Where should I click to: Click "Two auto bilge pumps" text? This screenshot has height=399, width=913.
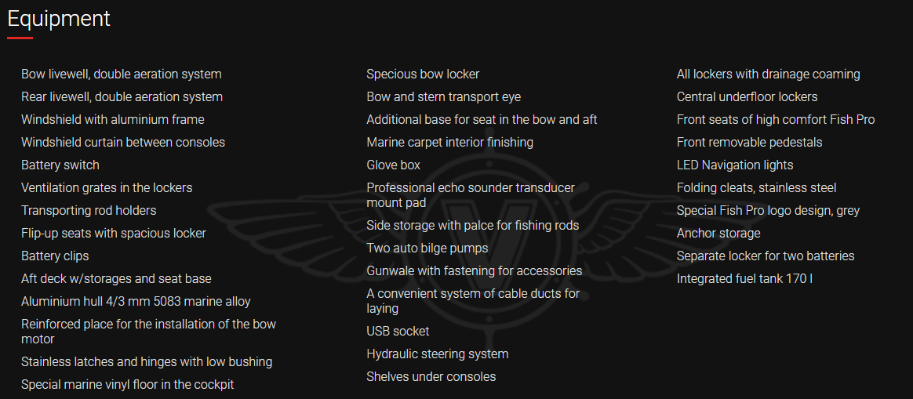tap(427, 248)
